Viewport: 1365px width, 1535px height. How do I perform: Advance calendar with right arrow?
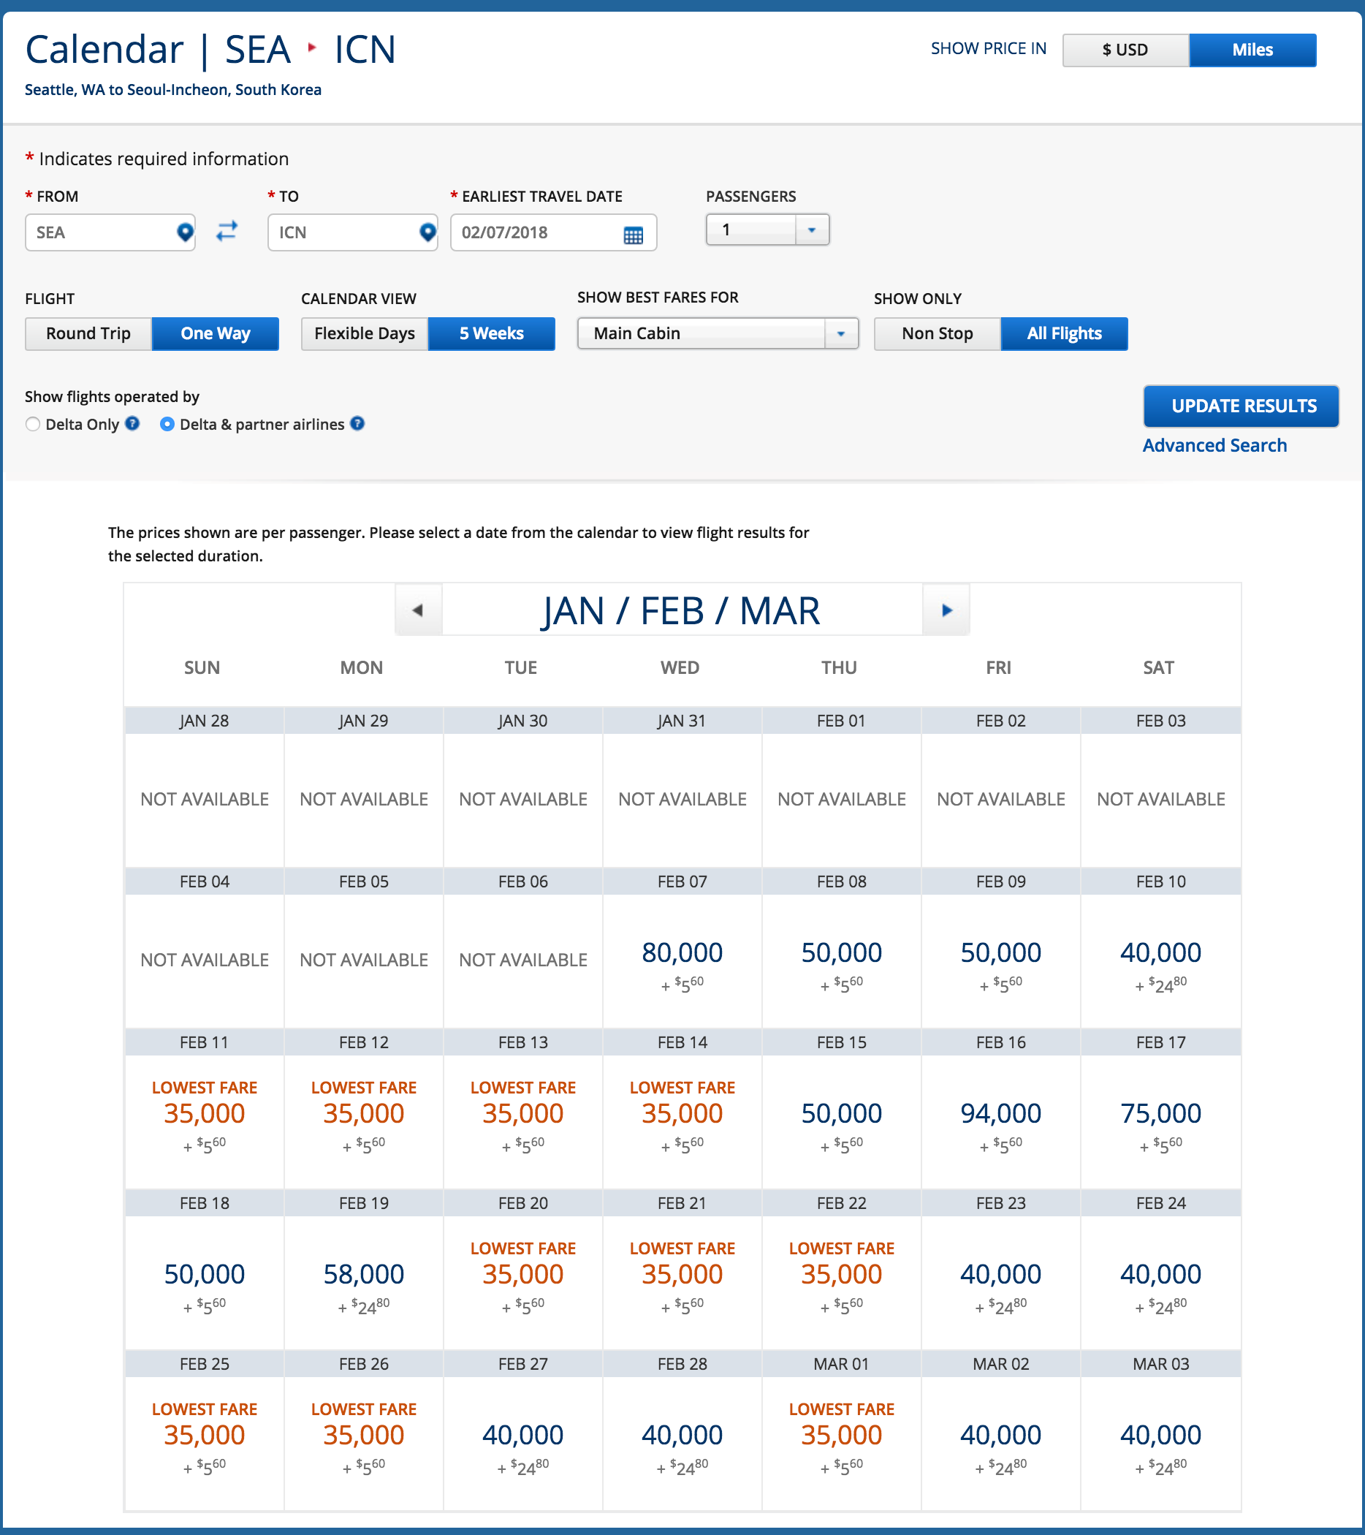(946, 610)
